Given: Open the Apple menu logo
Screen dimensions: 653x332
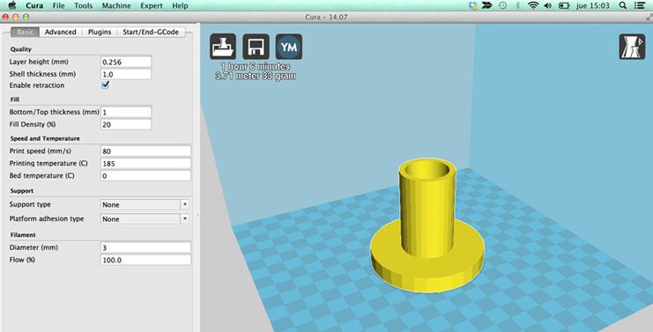Looking at the screenshot, I should (x=12, y=5).
